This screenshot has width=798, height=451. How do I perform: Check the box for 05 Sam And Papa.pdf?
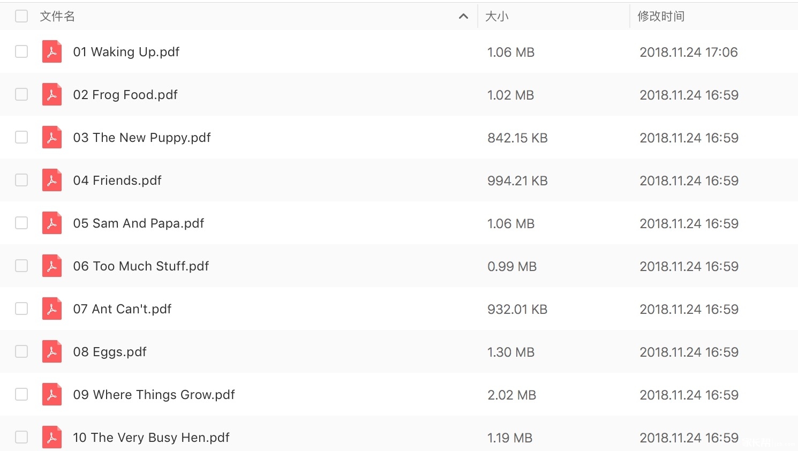[21, 223]
